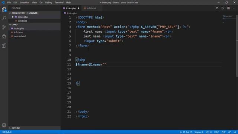
Task: Open the Edit menu
Action: 15,3
